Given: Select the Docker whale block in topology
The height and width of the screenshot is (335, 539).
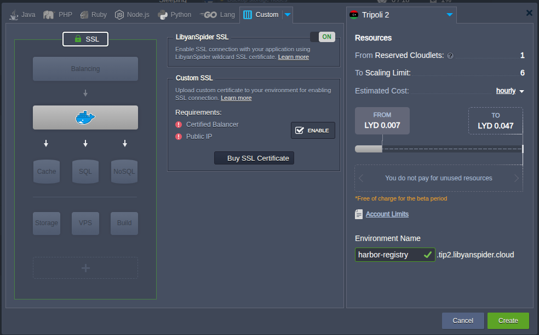Looking at the screenshot, I should point(85,117).
